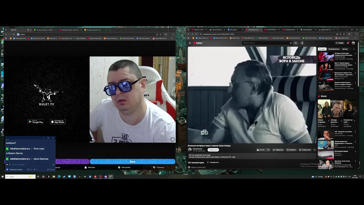This screenshot has width=364, height=205.
Task: Click the Windows taskbar search box
Action: pyautogui.click(x=20, y=177)
